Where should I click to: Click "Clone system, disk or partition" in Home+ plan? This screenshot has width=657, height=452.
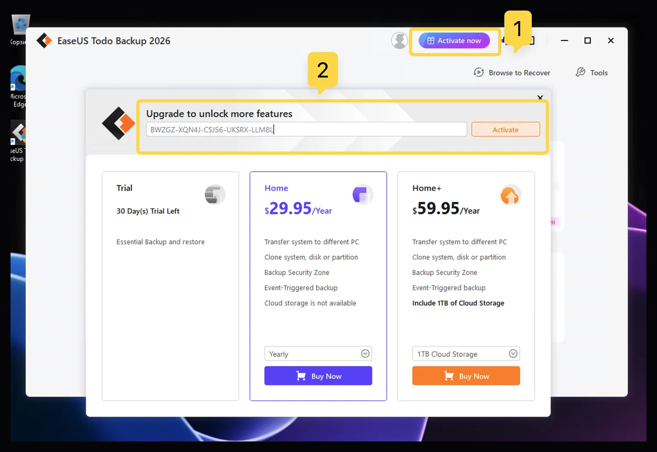click(x=459, y=257)
